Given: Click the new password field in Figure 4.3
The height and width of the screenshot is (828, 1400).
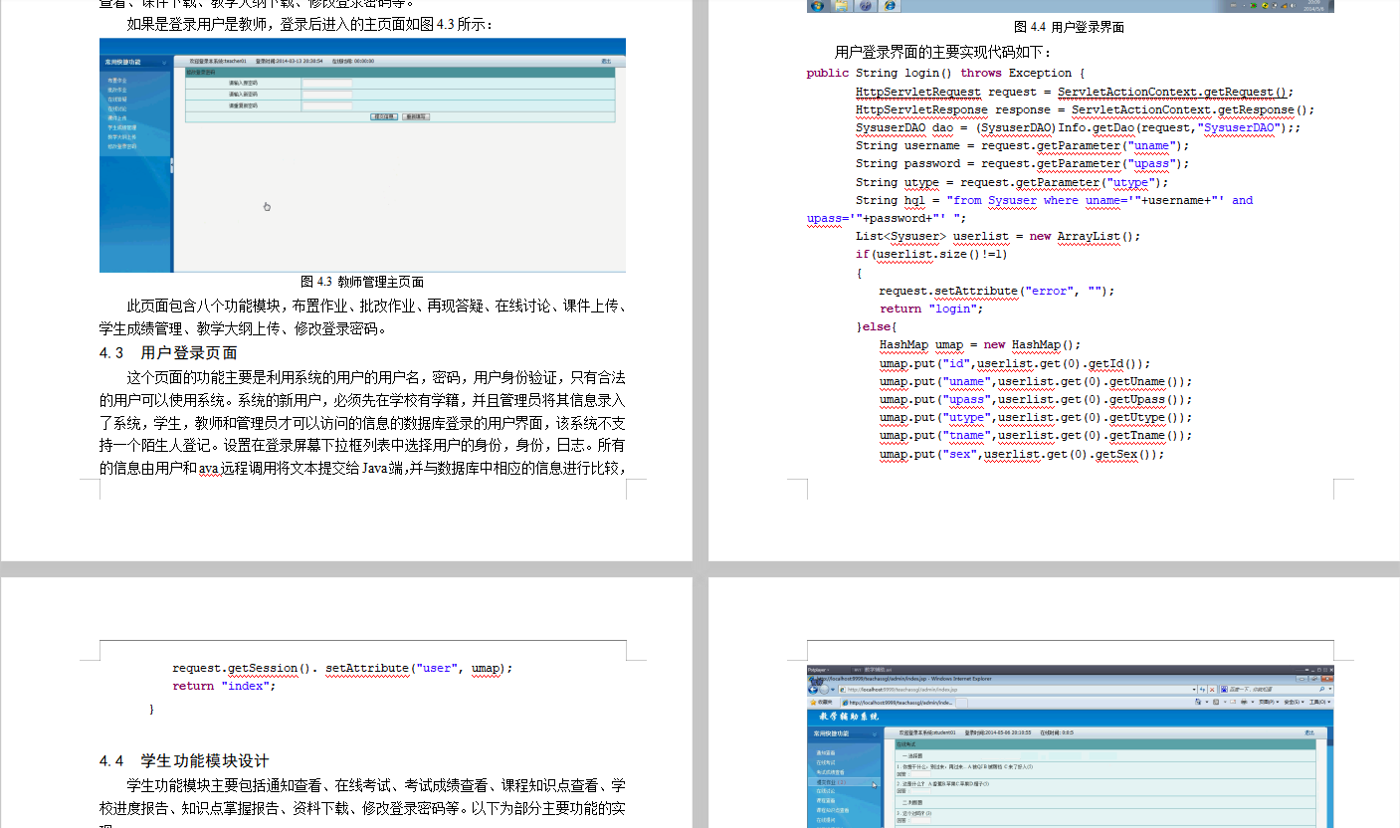Looking at the screenshot, I should [327, 94].
